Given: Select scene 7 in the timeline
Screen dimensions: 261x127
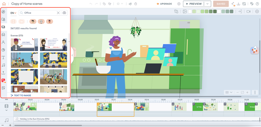Looking at the screenshot, I should (198, 107).
